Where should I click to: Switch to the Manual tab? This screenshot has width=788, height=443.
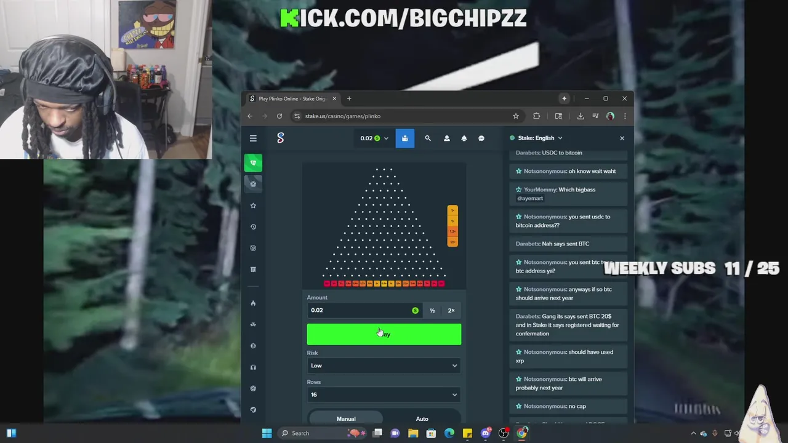pos(346,419)
